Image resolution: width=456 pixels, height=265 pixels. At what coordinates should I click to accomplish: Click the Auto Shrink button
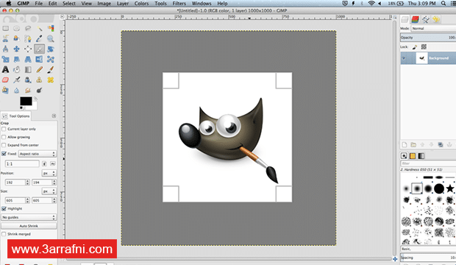point(29,226)
